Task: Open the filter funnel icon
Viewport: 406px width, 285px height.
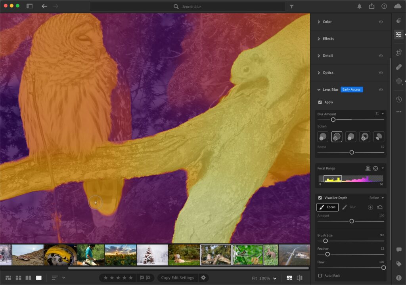Action: (x=291, y=6)
